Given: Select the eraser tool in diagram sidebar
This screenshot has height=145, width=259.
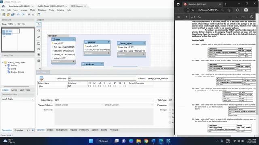Looking at the screenshot, I should click(x=39, y=37).
